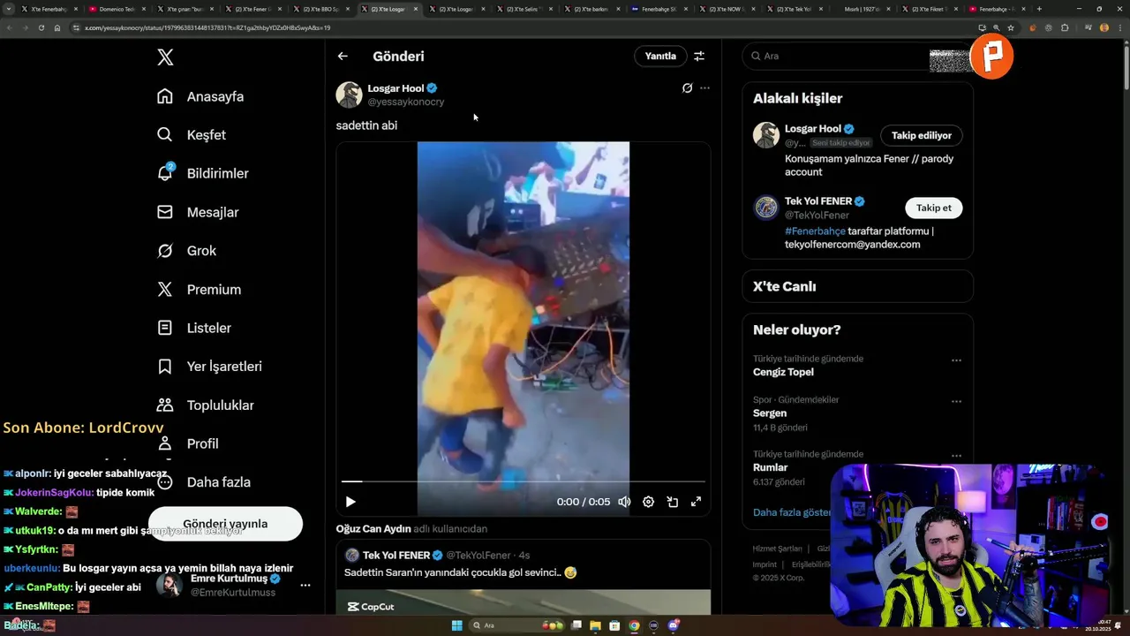This screenshot has height=636, width=1130.
Task: Open Listeler from the sidebar
Action: [x=194, y=328]
